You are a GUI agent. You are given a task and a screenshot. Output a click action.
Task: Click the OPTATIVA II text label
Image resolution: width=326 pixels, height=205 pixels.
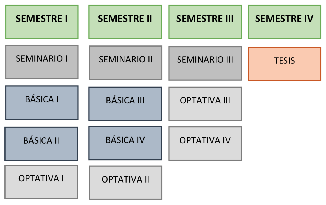(125, 179)
